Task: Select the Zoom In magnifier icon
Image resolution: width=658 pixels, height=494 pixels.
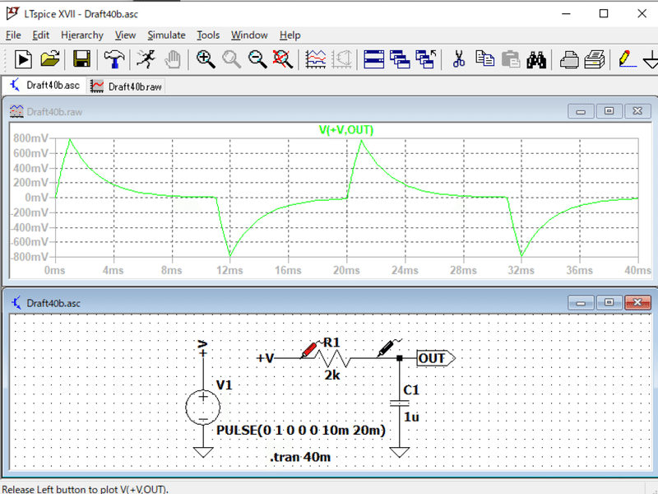Action: tap(206, 59)
